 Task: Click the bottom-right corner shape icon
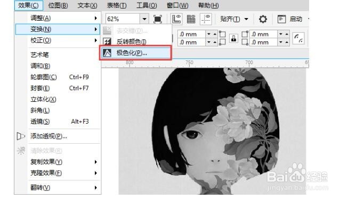tap(245, 42)
